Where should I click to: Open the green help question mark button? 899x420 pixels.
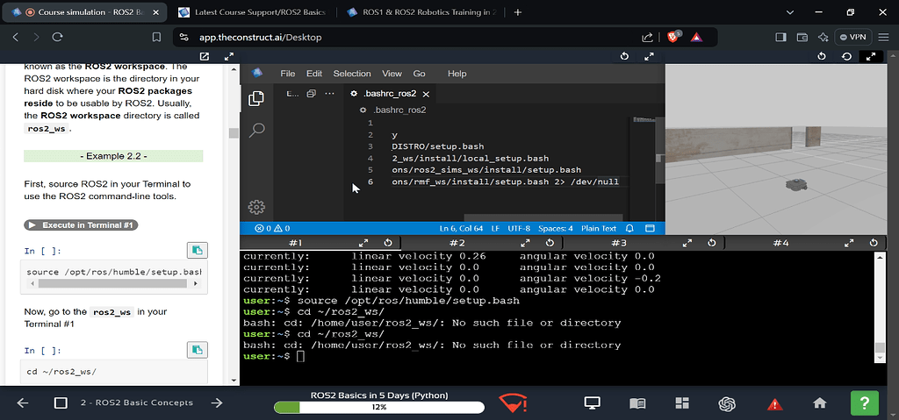click(865, 403)
